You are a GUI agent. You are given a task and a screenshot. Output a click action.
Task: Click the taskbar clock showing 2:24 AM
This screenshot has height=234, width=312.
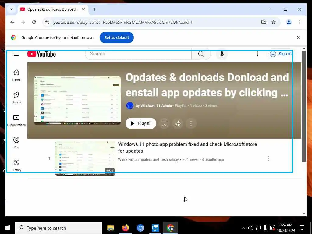pos(286,228)
